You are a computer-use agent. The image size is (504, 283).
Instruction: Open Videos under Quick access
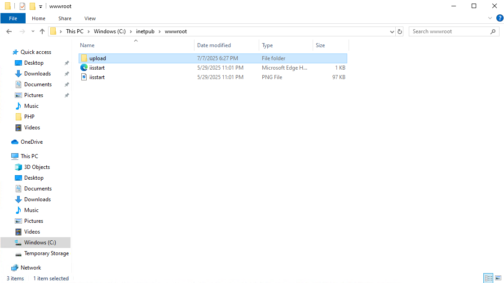(32, 128)
